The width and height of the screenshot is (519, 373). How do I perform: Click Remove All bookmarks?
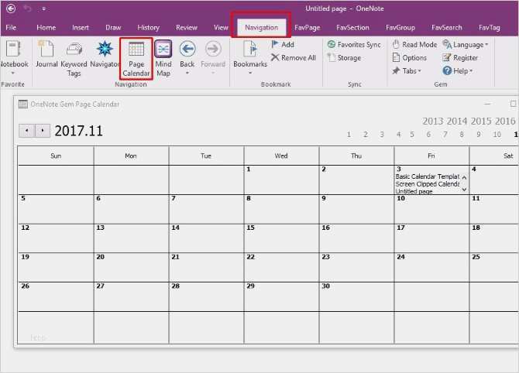click(293, 58)
